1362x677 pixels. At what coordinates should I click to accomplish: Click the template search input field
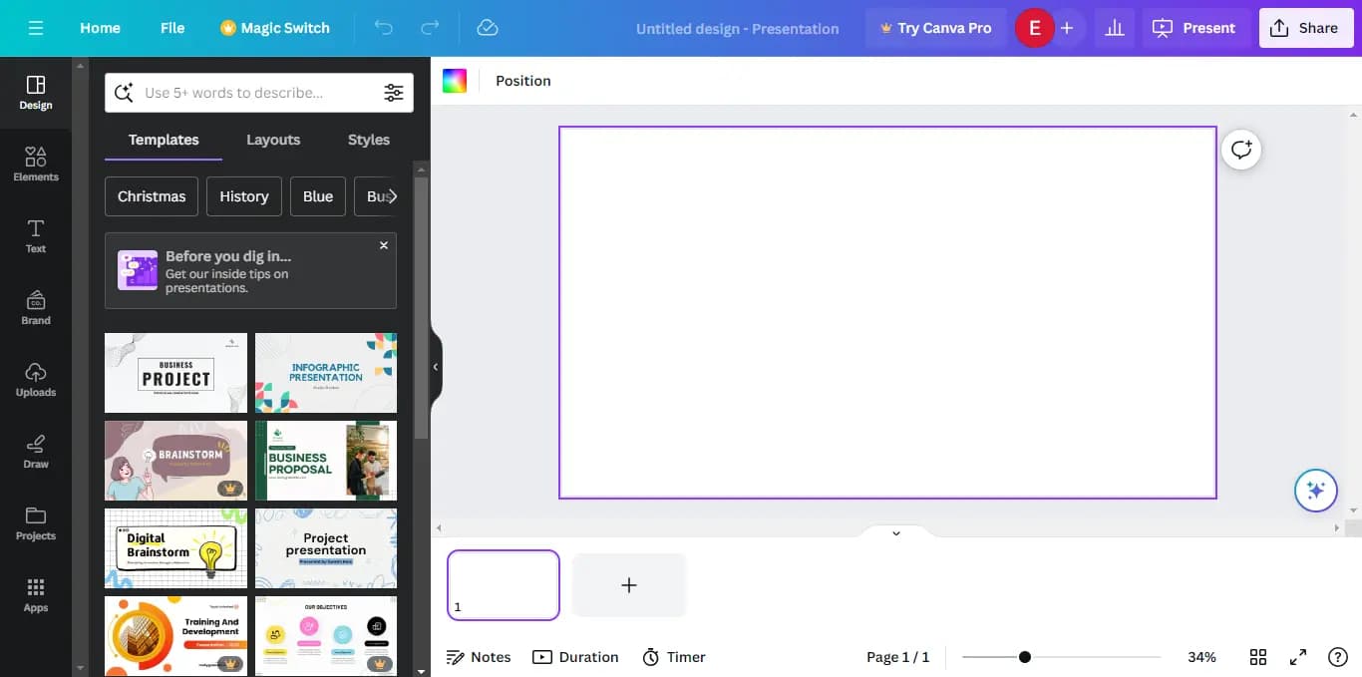(x=259, y=93)
